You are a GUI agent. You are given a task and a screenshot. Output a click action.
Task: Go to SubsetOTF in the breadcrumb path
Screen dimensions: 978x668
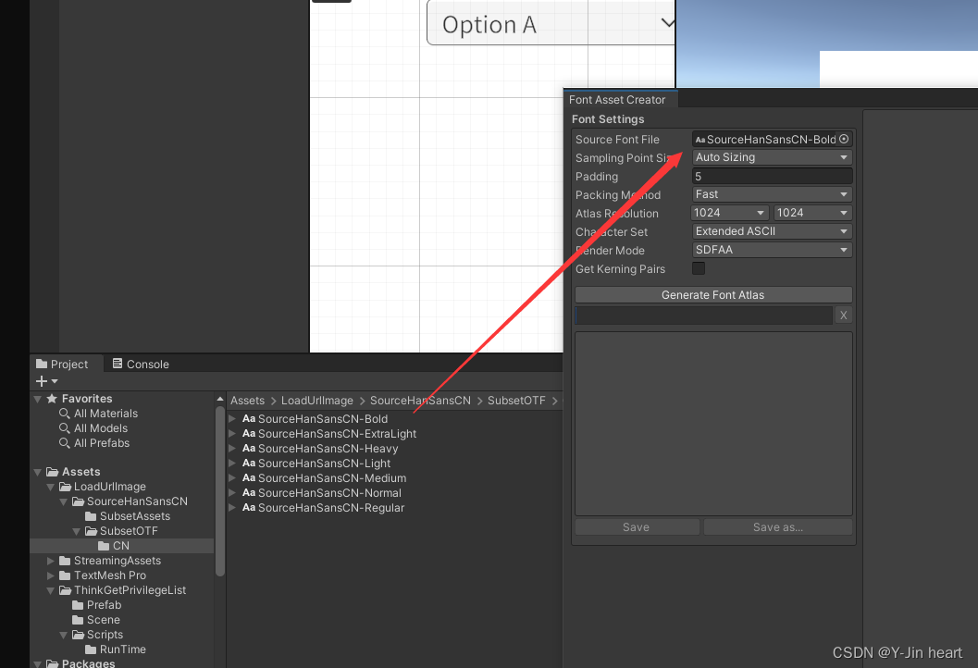pyautogui.click(x=516, y=401)
